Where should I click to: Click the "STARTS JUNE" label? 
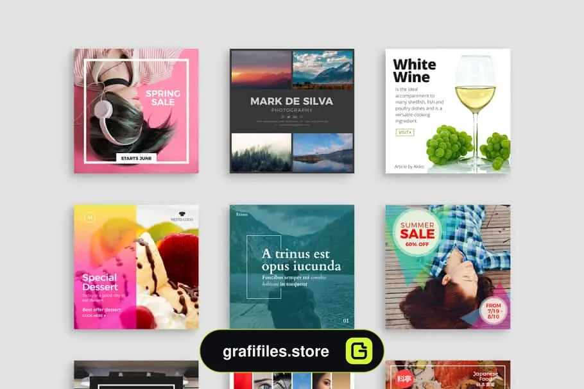coord(136,158)
